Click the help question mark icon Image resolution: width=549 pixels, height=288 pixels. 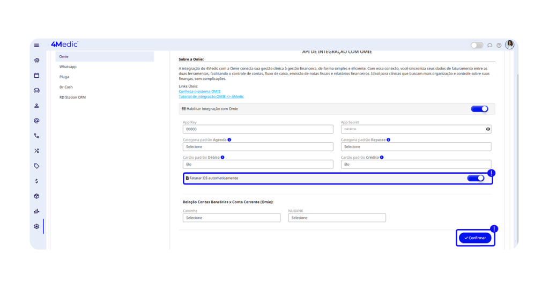[x=499, y=45]
